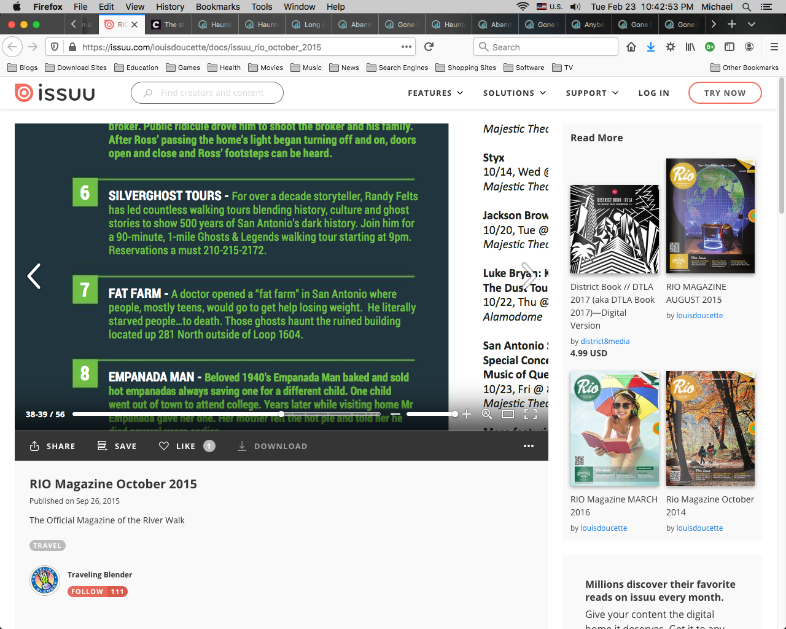This screenshot has width=786, height=629.
Task: Focus the Find creators and content field
Action: [207, 93]
